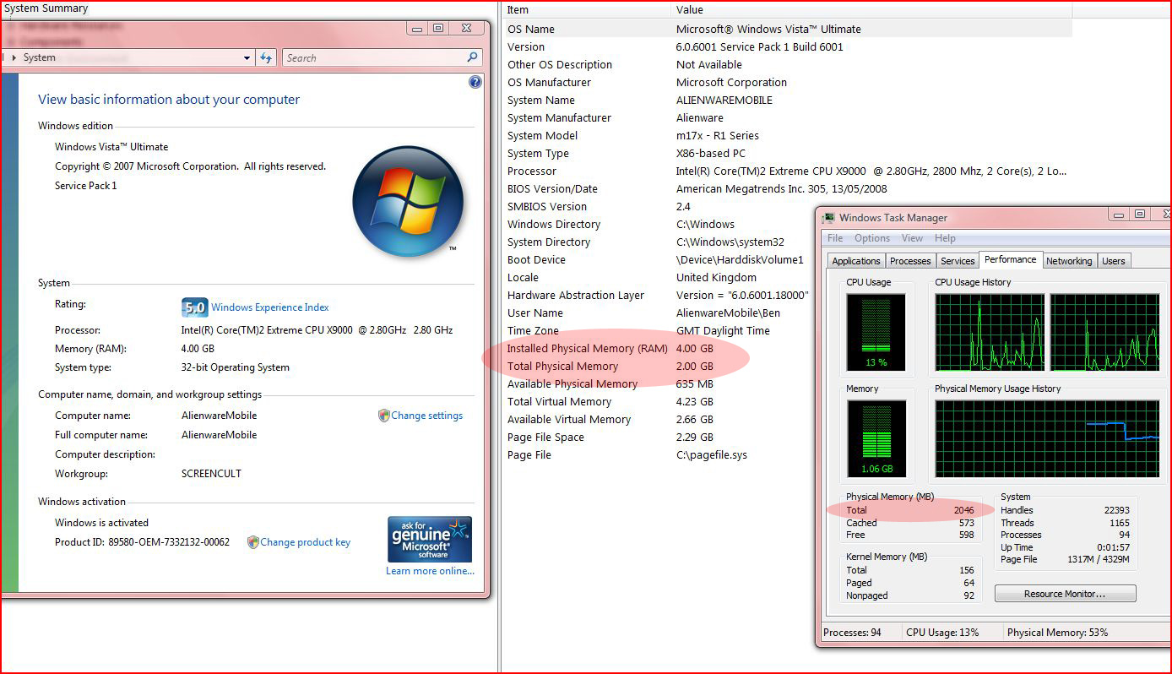
Task: Click the Search field in System window
Action: [x=382, y=57]
